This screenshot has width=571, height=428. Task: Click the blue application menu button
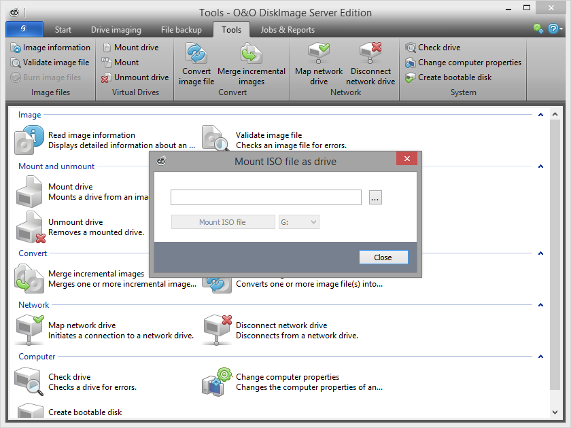24,29
